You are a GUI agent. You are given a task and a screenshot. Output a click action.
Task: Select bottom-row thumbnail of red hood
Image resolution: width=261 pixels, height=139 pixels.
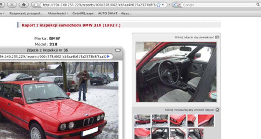point(142,133)
